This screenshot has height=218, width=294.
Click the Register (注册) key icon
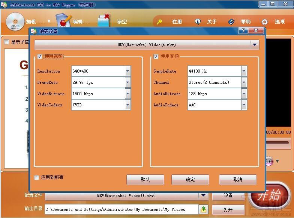click(159, 22)
